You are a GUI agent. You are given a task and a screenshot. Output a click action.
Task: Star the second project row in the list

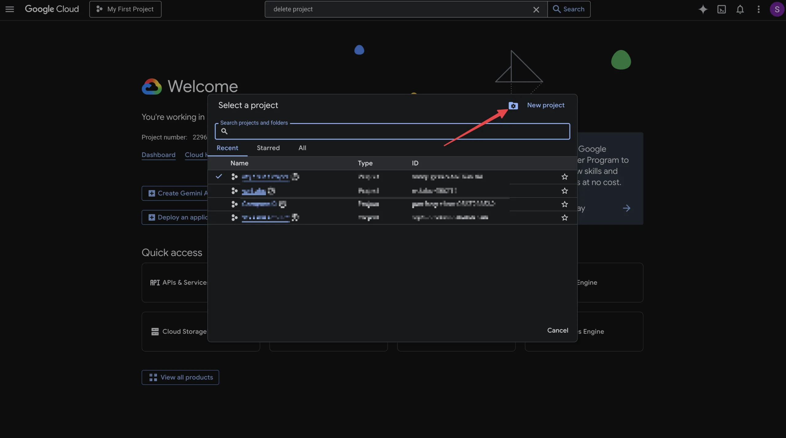click(564, 191)
